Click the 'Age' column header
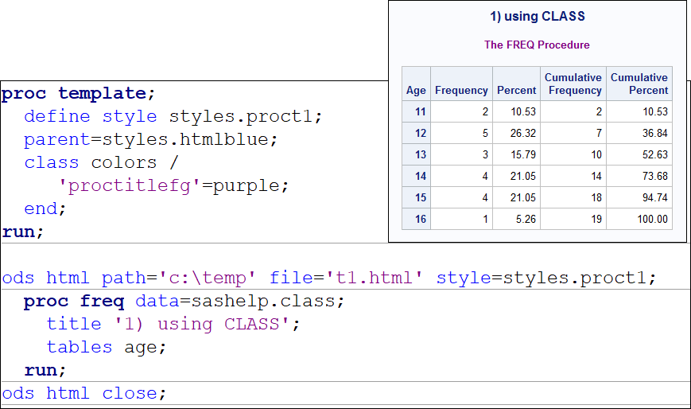 click(416, 91)
